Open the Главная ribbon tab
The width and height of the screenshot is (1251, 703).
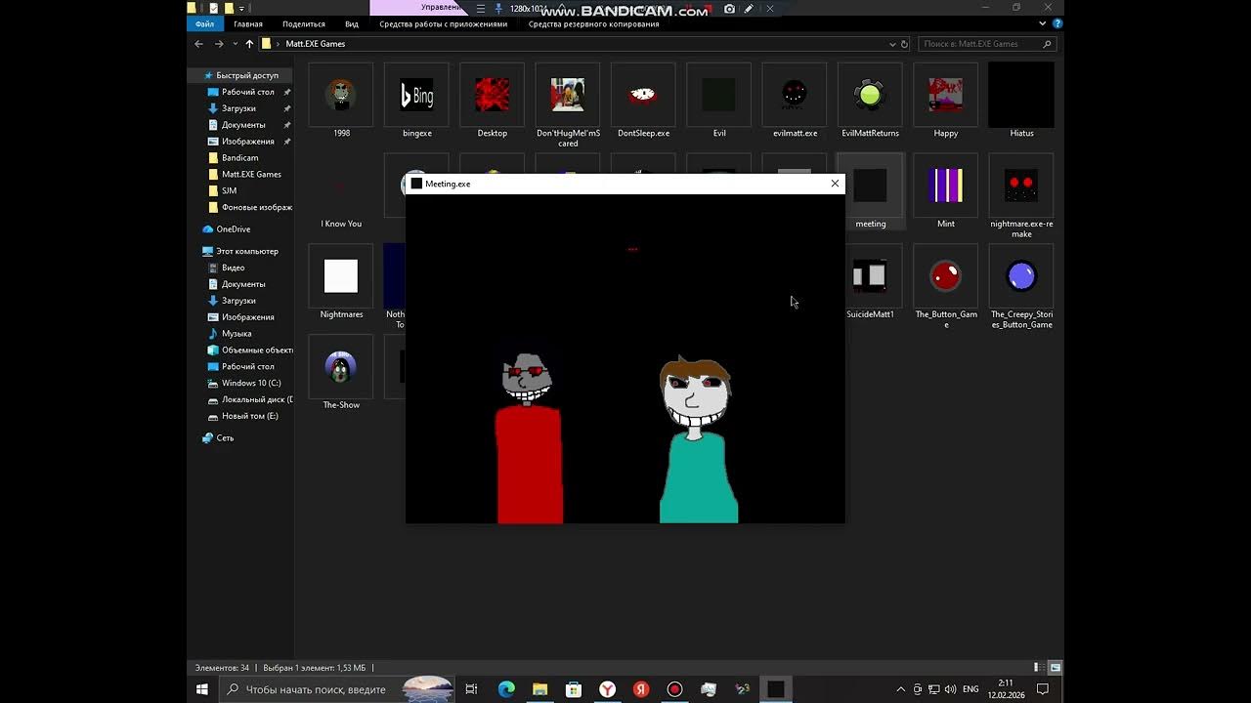(x=248, y=24)
